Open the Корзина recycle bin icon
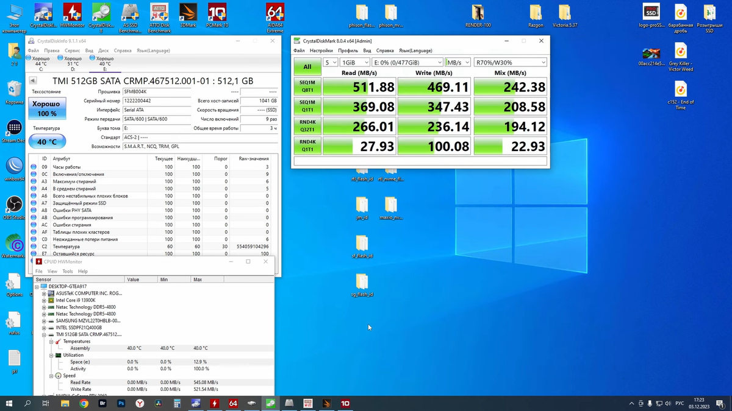 click(14, 93)
